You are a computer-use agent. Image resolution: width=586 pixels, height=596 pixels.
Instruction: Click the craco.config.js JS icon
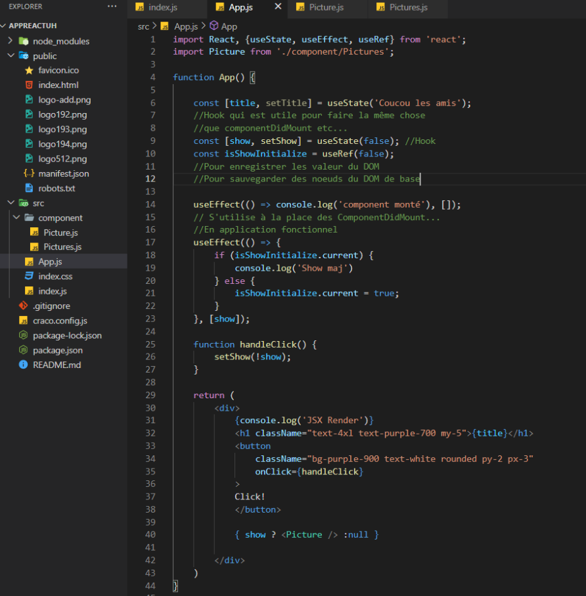pos(24,321)
